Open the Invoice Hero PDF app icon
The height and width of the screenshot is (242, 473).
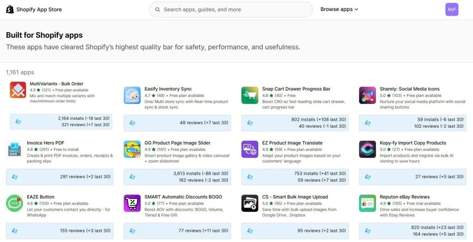(x=14, y=149)
